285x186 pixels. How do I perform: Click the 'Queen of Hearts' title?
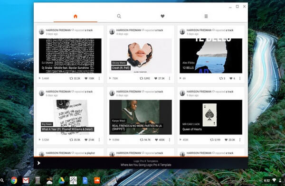point(192,130)
